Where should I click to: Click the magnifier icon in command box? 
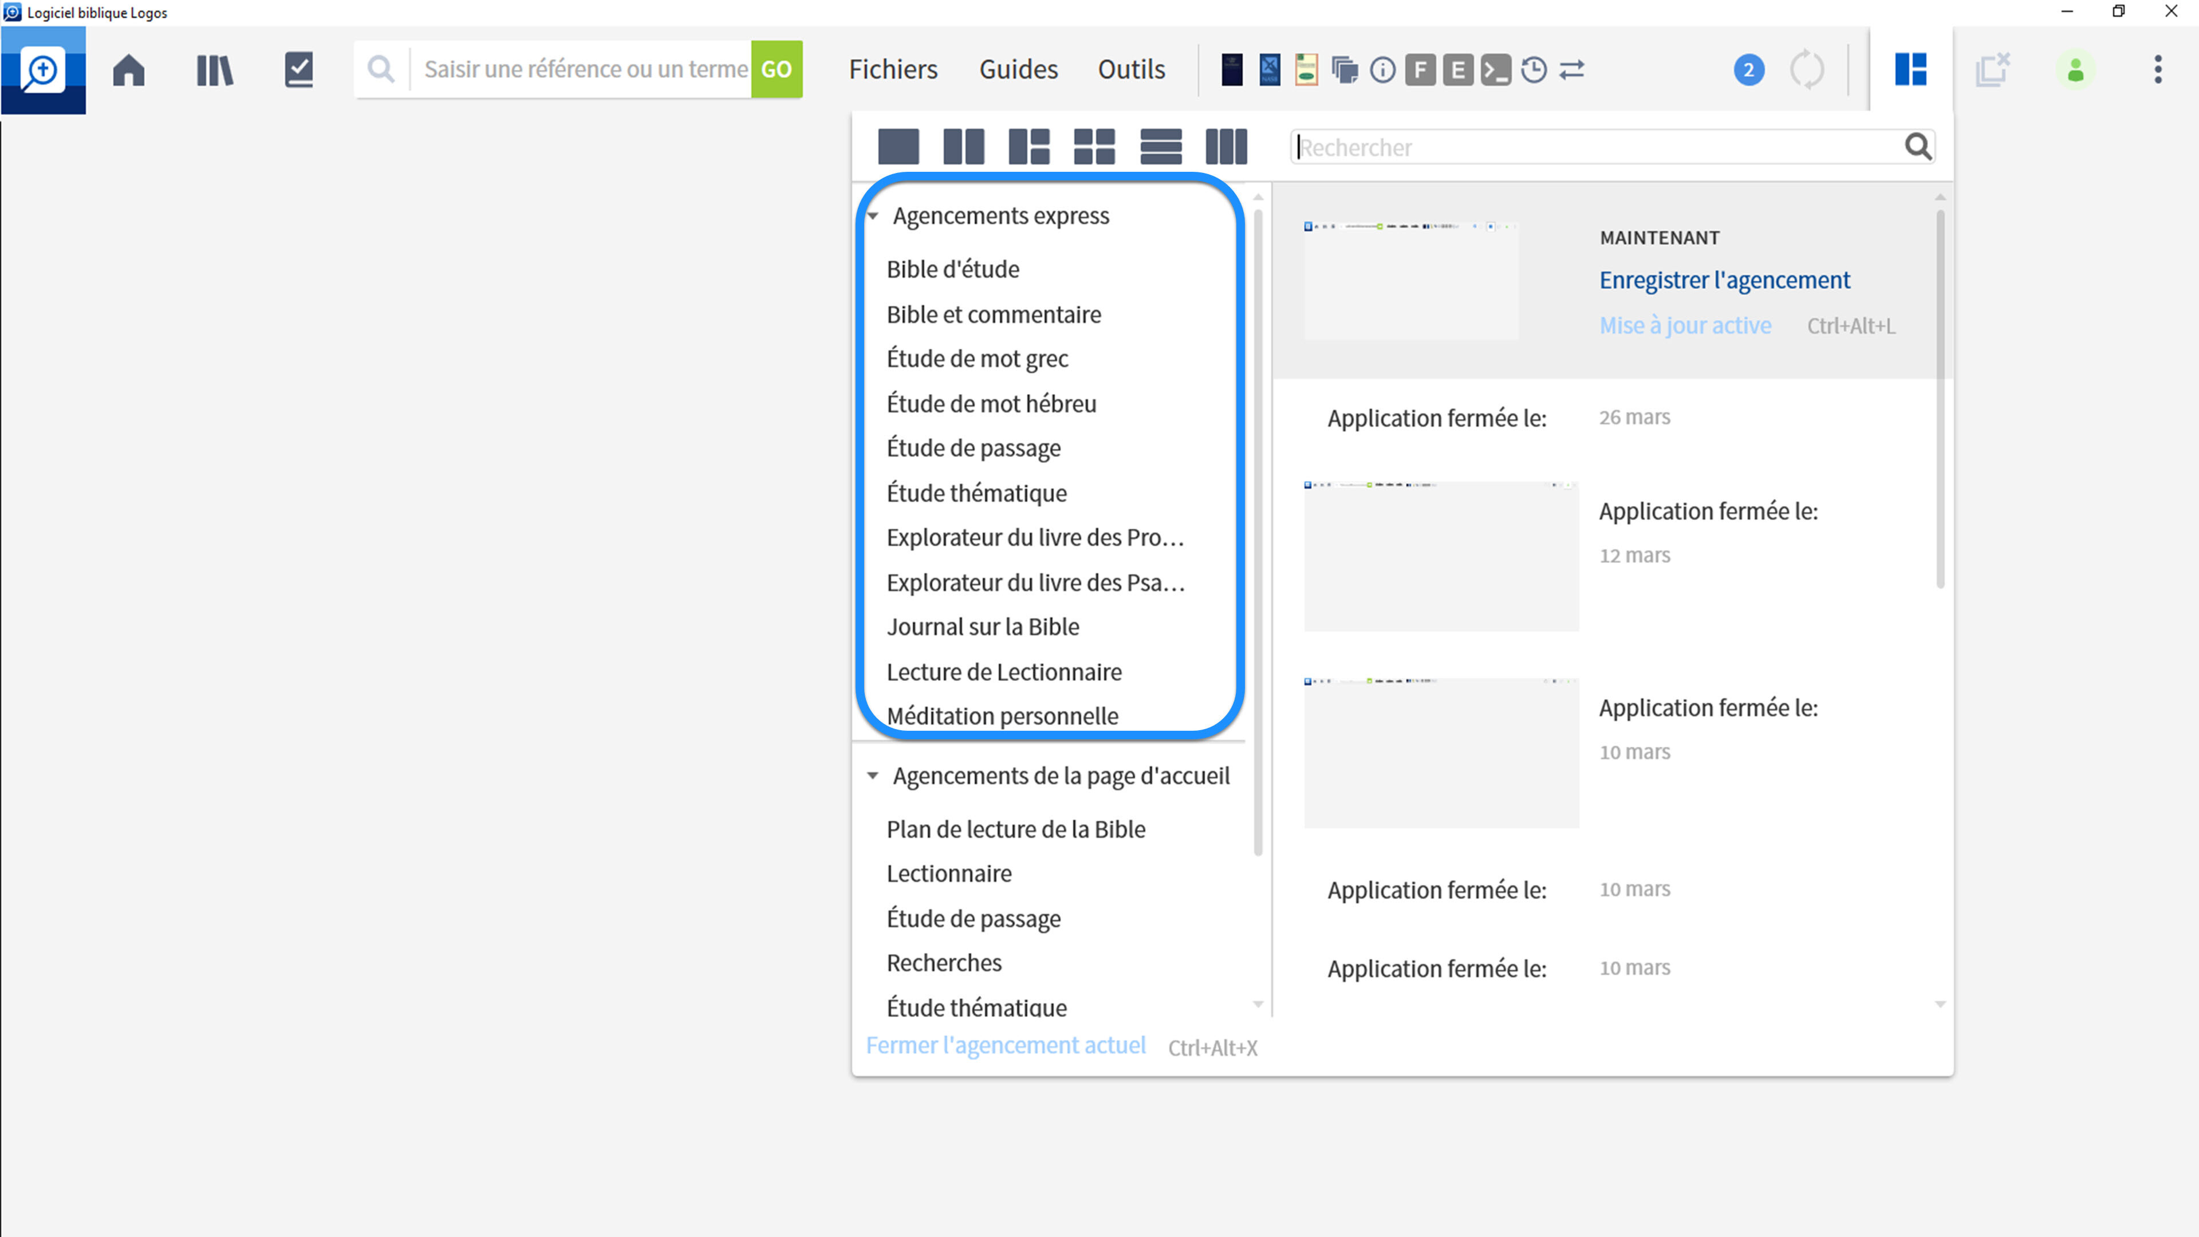(x=381, y=69)
